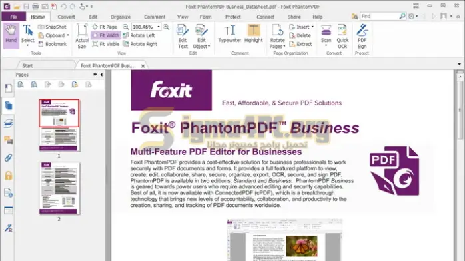Add a Bookmark from the ribbon
The image size is (465, 261).
click(53, 44)
